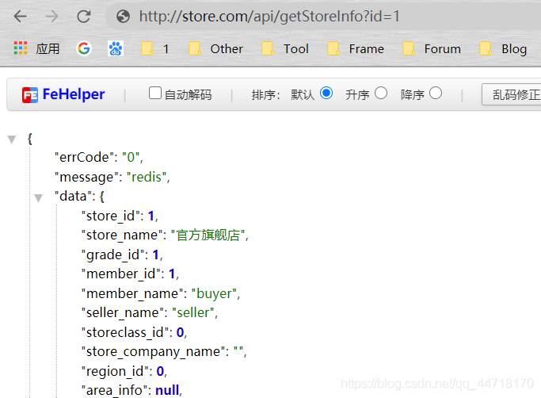Collapse the "data" object triangle
Image resolution: width=541 pixels, height=398 pixels.
[x=38, y=198]
